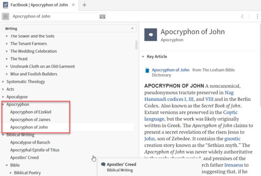The width and height of the screenshot is (261, 176).
Task: Collapse the Key Article section
Action: [x=143, y=57]
